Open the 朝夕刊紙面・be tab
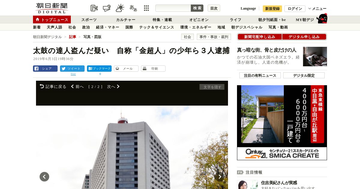This screenshot has height=189, width=360. coord(272,19)
